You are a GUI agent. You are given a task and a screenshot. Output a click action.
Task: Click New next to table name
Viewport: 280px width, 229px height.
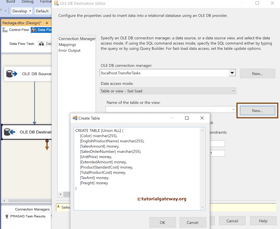257,111
